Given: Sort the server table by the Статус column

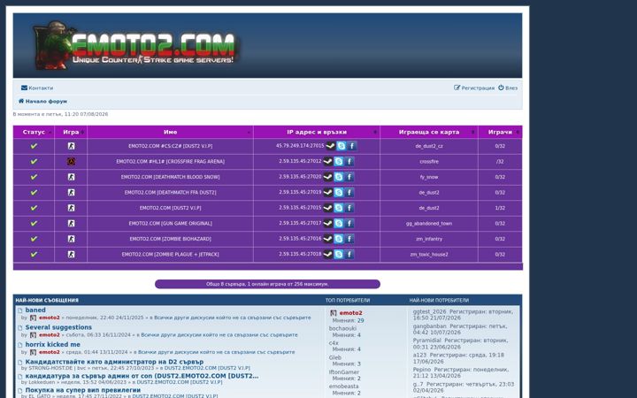Looking at the screenshot, I should pyautogui.click(x=34, y=132).
